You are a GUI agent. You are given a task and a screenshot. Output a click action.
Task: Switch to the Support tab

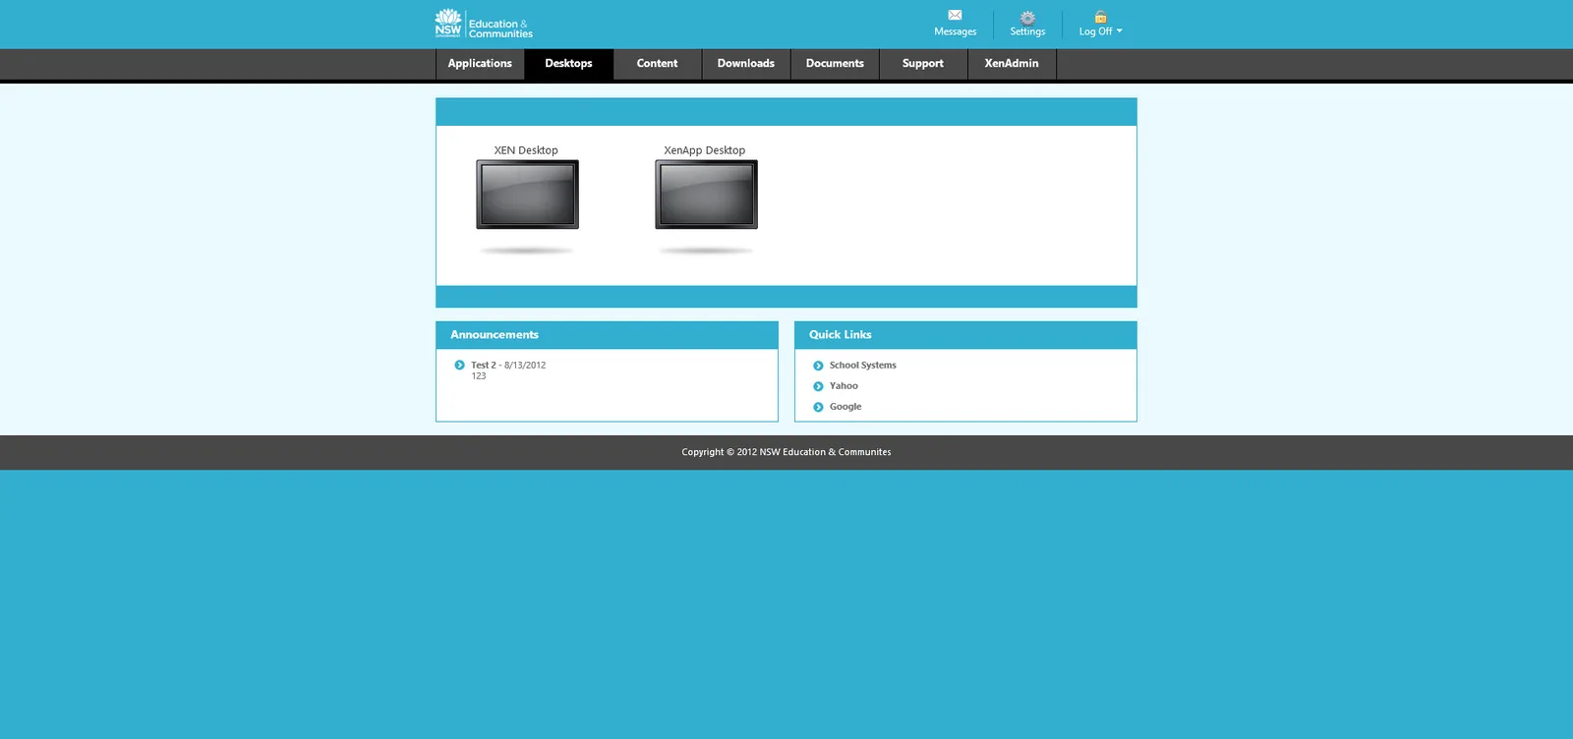pyautogui.click(x=923, y=64)
